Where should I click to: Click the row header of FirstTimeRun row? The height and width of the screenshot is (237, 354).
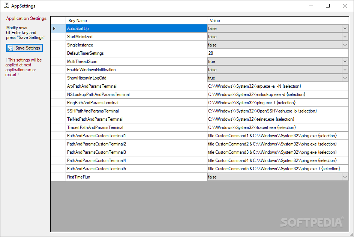[58, 177]
